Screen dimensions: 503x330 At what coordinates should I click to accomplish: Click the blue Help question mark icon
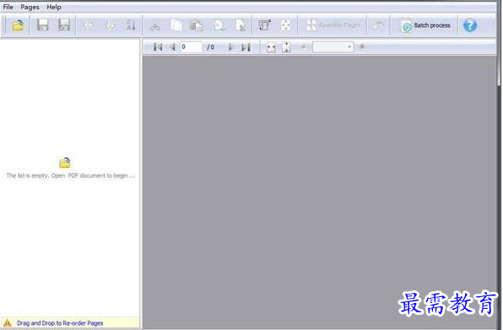click(470, 25)
